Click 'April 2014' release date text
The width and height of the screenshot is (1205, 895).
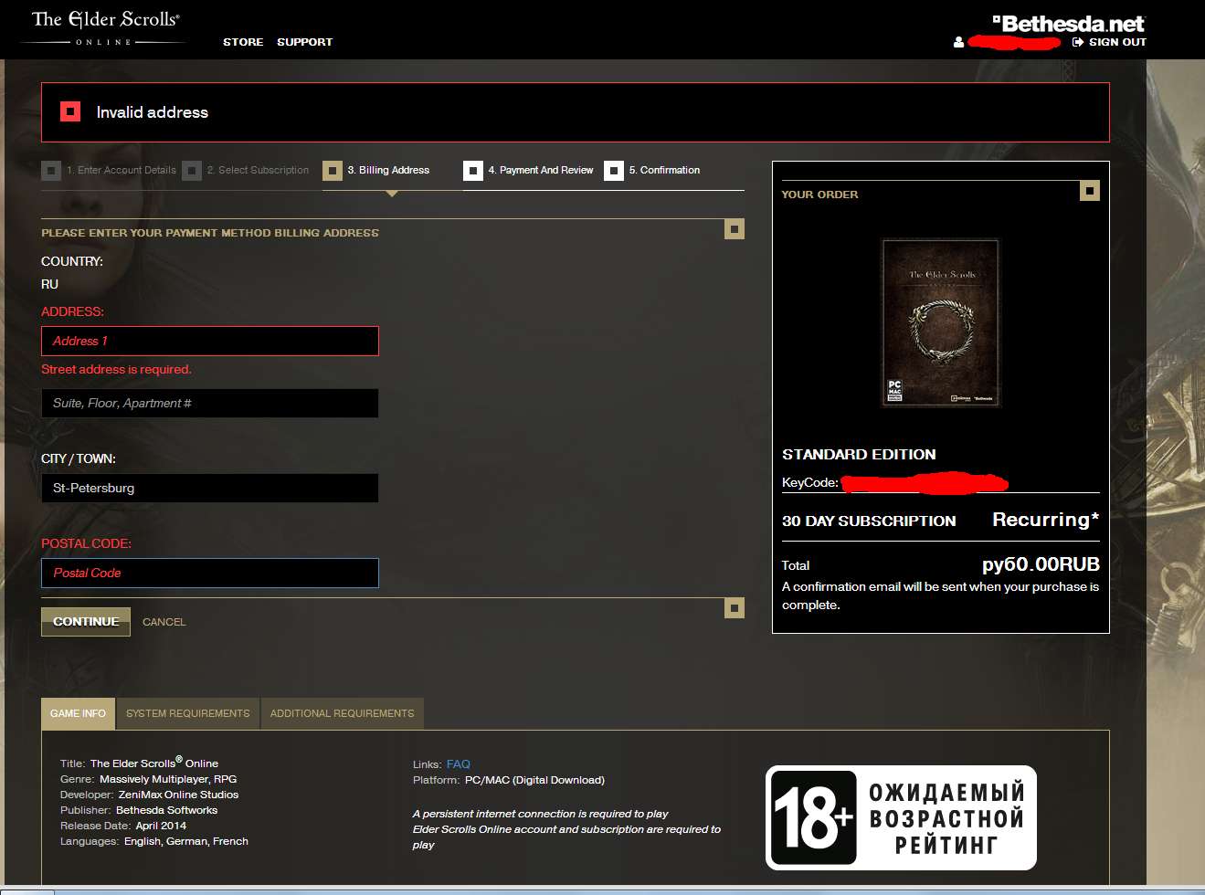coord(161,826)
